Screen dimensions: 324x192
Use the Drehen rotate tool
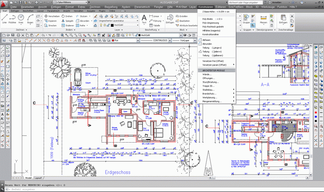[x=67, y=16]
